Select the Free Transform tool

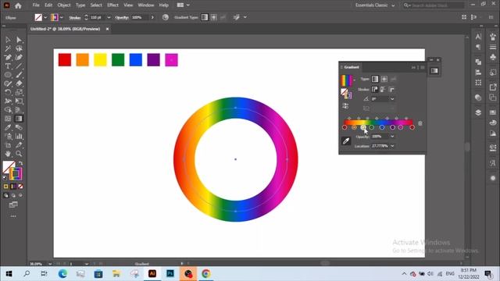pyautogui.click(x=19, y=101)
